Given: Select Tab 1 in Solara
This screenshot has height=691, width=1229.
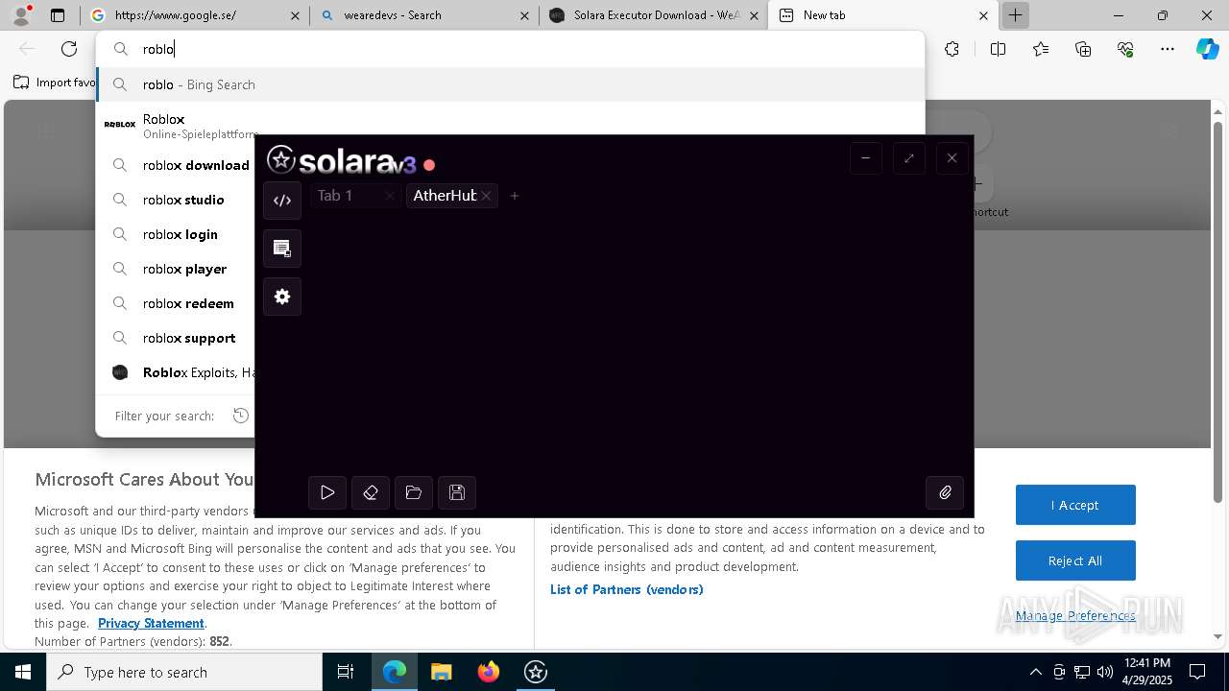Looking at the screenshot, I should pos(335,196).
